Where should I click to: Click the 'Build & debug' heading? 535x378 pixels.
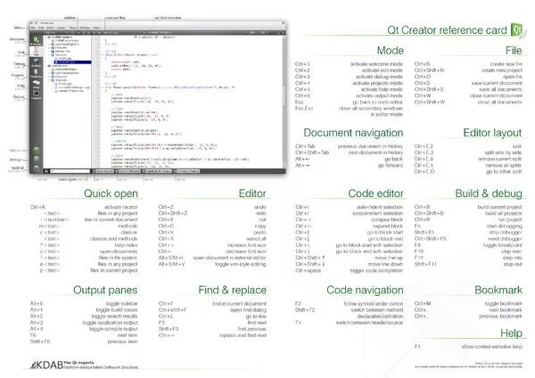pyautogui.click(x=489, y=193)
